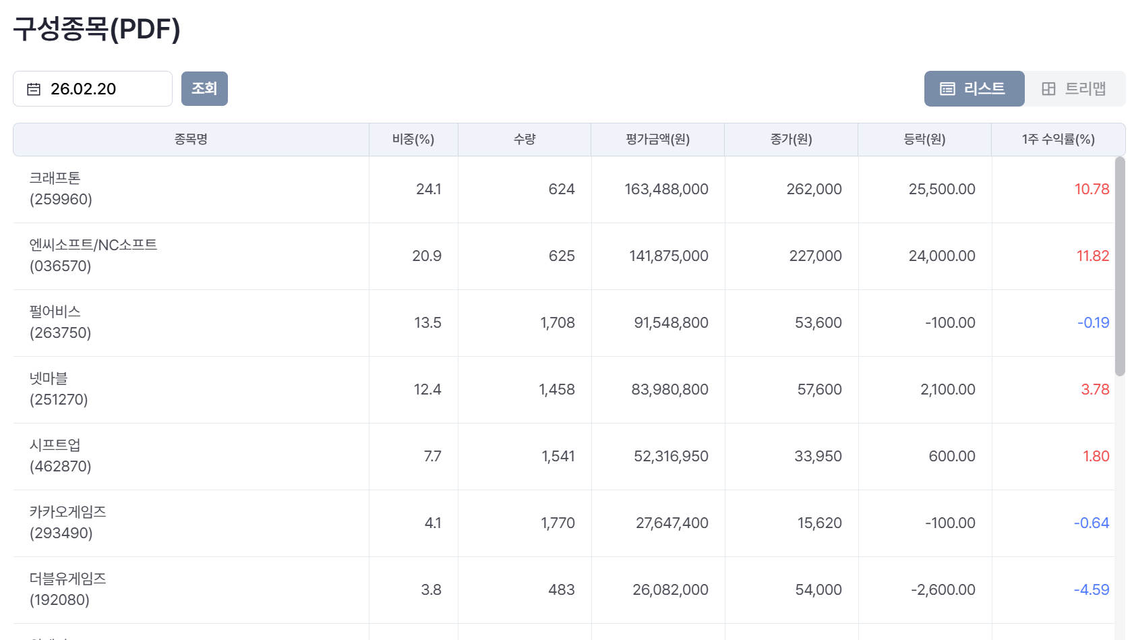Image resolution: width=1132 pixels, height=640 pixels.
Task: Click the treemap grid icon
Action: click(1048, 89)
